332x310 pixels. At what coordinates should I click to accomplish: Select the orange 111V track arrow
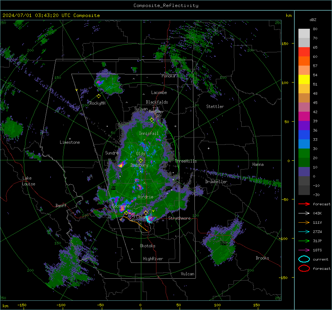tap(304, 222)
